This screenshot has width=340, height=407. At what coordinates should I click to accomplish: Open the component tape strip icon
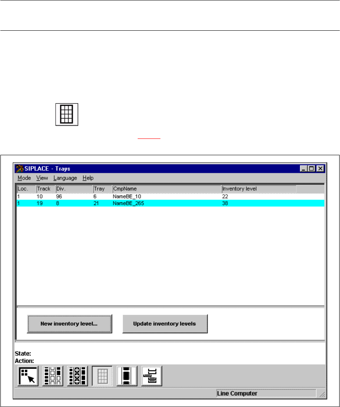(x=127, y=376)
